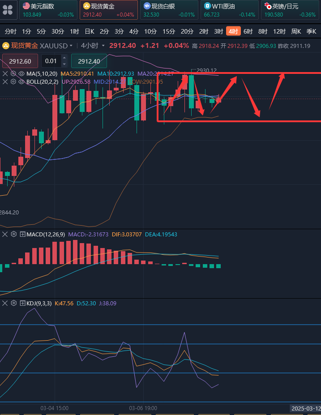Open the 现货白银 quote card
321x415 pixels.
tap(169, 10)
